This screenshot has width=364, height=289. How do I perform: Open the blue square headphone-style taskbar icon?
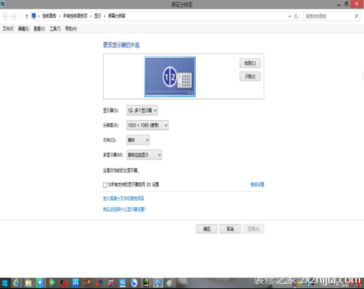pos(76,283)
